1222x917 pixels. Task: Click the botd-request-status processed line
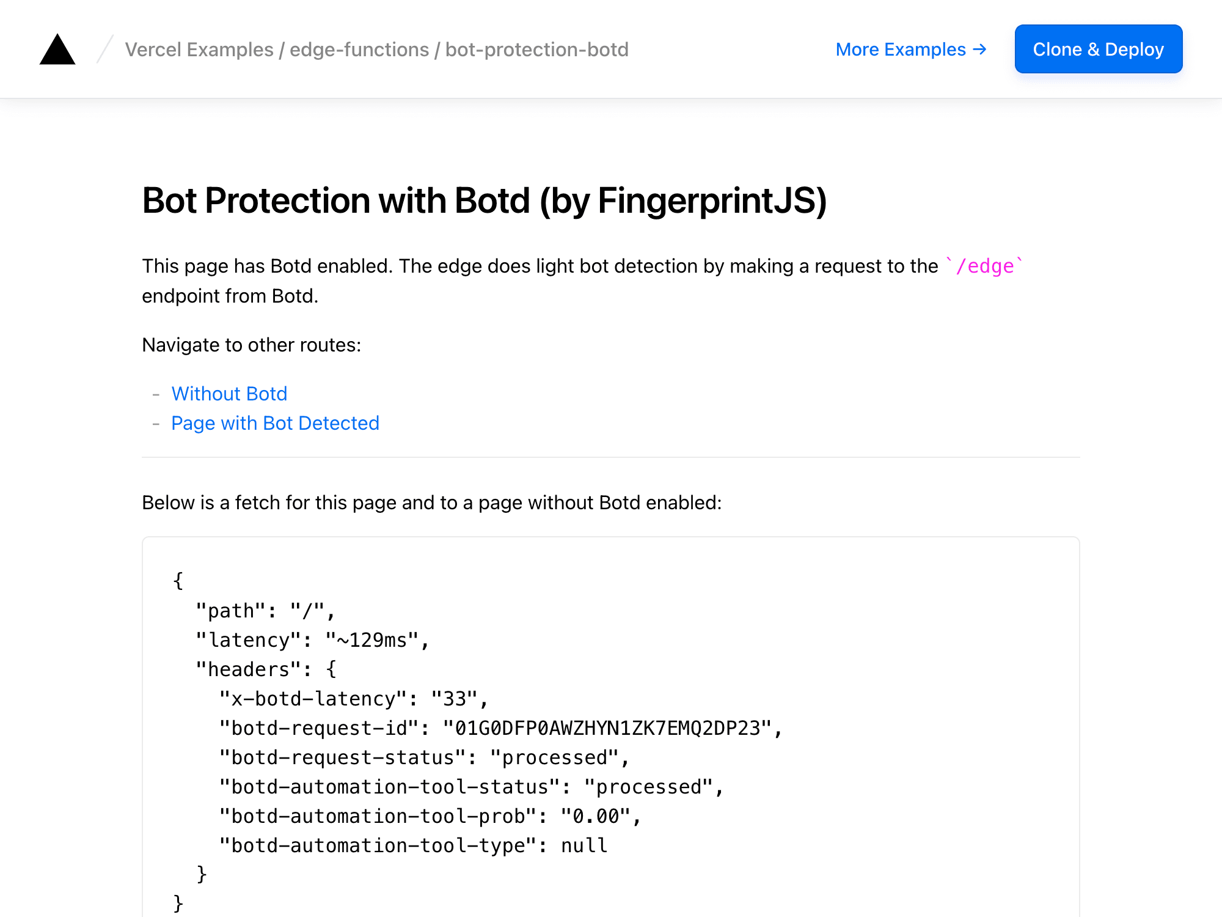click(x=424, y=757)
